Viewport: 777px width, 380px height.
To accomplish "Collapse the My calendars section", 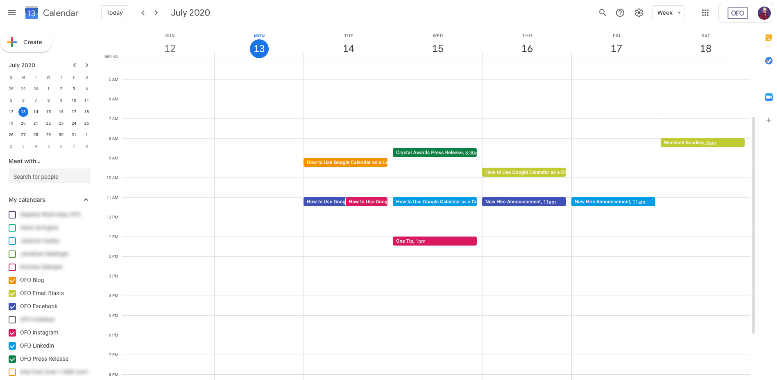I will [86, 200].
